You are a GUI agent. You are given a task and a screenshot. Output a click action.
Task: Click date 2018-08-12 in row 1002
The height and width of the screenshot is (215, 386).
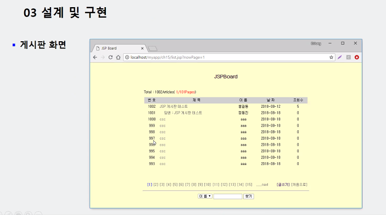pyautogui.click(x=271, y=107)
